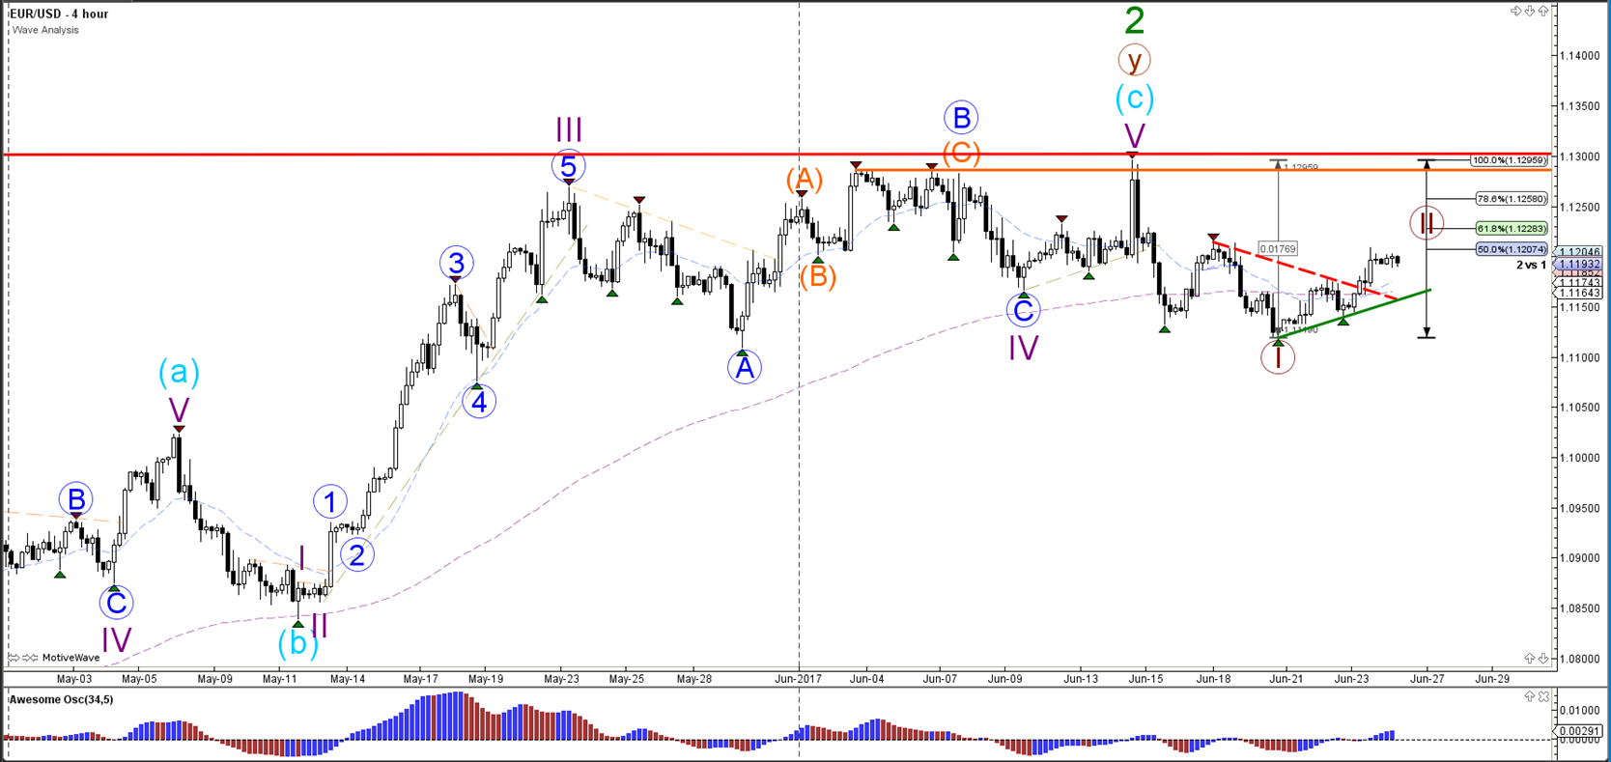Screen dimensions: 1611x762
Task: Select the blue circled 2 wave label
Action: tap(357, 555)
